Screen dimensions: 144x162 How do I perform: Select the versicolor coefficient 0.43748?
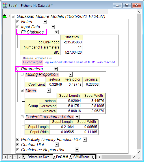click(73, 85)
